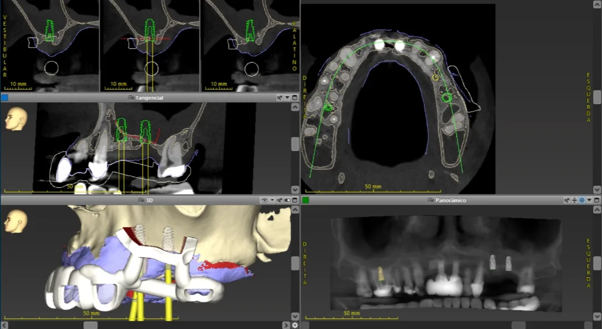Click the zoom reset icon in Panorâmico header

(567, 200)
